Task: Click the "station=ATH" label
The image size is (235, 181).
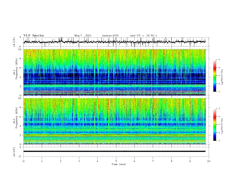Action: pyautogui.click(x=110, y=35)
